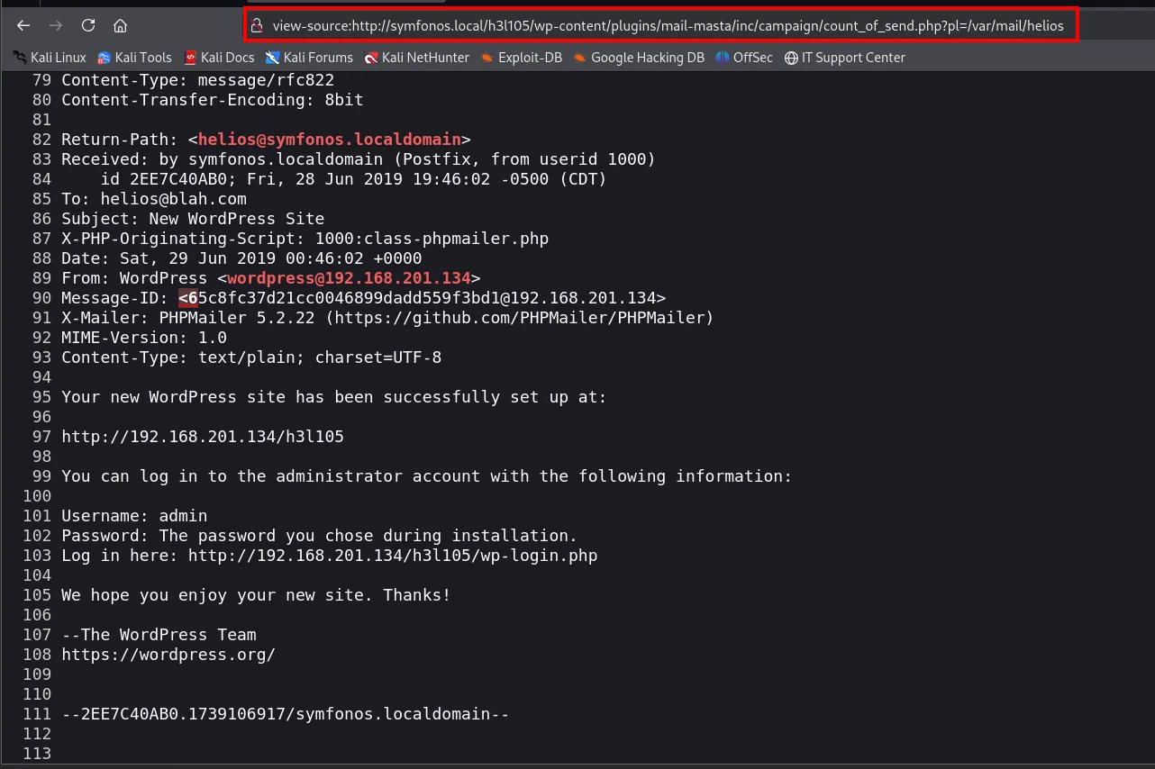
Task: Click the 'Content-Type: message/rfc822' line
Action: [x=198, y=80]
